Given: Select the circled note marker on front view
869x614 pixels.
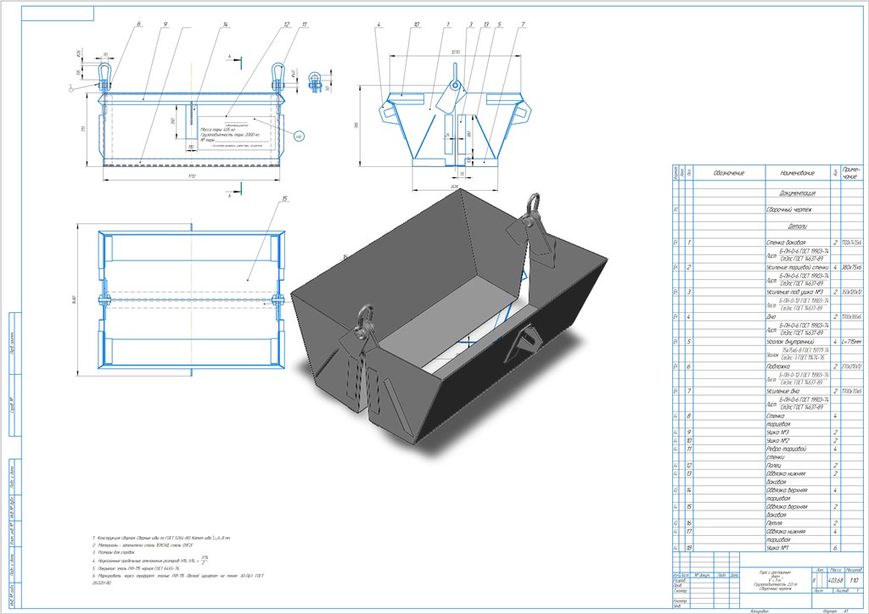Looking at the screenshot, I should click(299, 136).
